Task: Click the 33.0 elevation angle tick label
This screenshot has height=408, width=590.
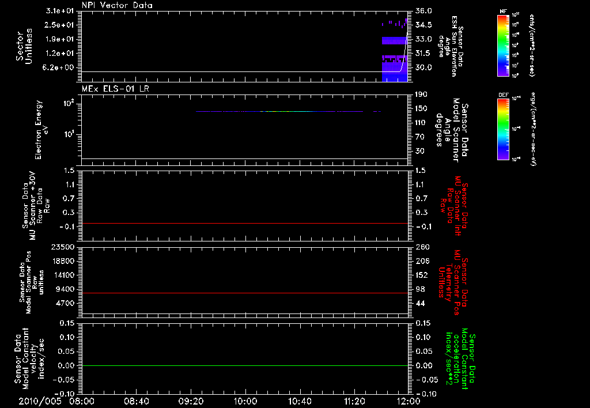Action: click(x=423, y=39)
